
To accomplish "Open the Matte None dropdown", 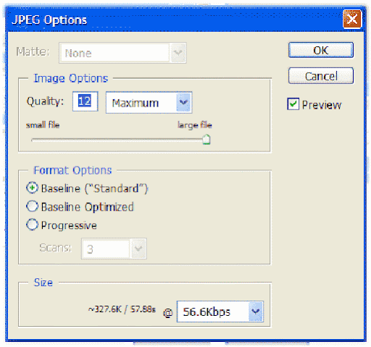I will 122,53.
